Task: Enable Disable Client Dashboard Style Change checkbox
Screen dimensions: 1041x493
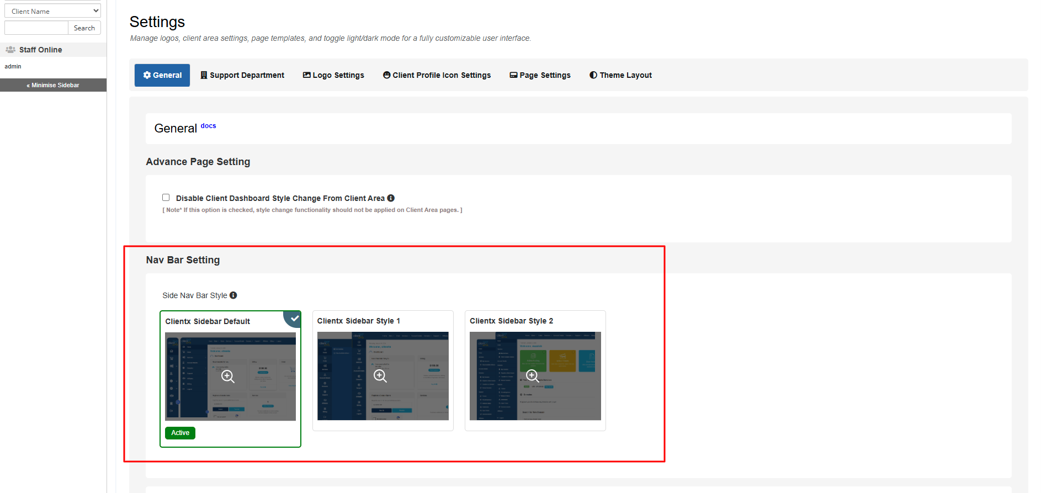Action: tap(166, 198)
